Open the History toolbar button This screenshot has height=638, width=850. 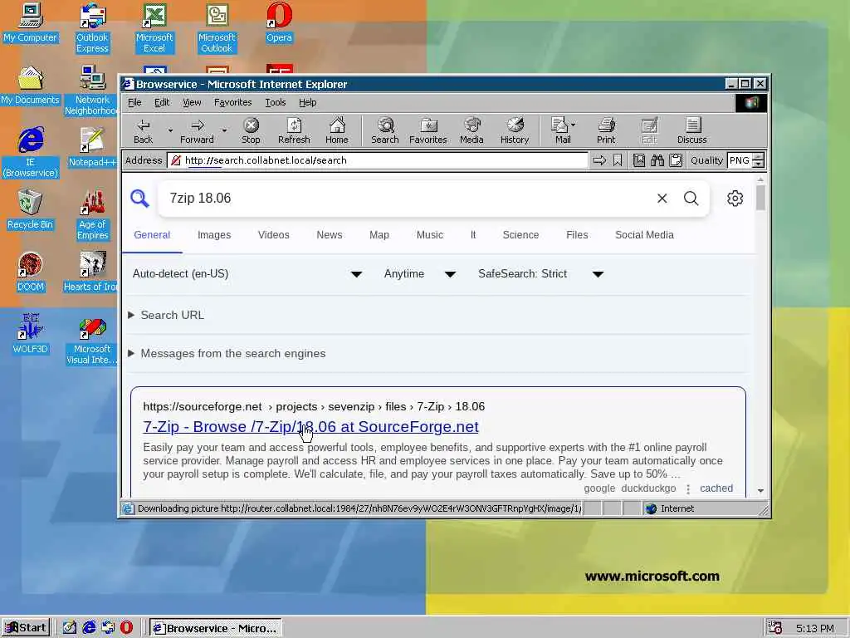tap(515, 131)
